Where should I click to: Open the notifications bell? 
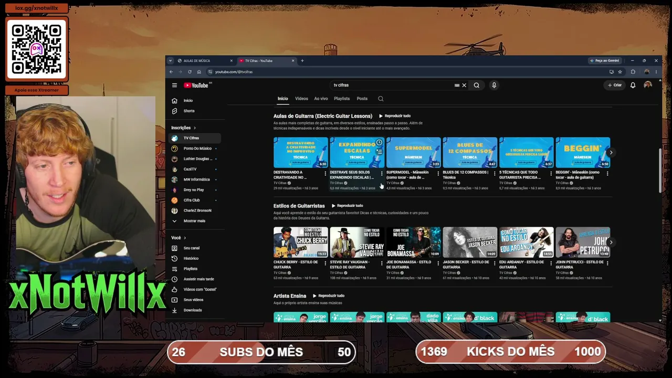click(633, 85)
